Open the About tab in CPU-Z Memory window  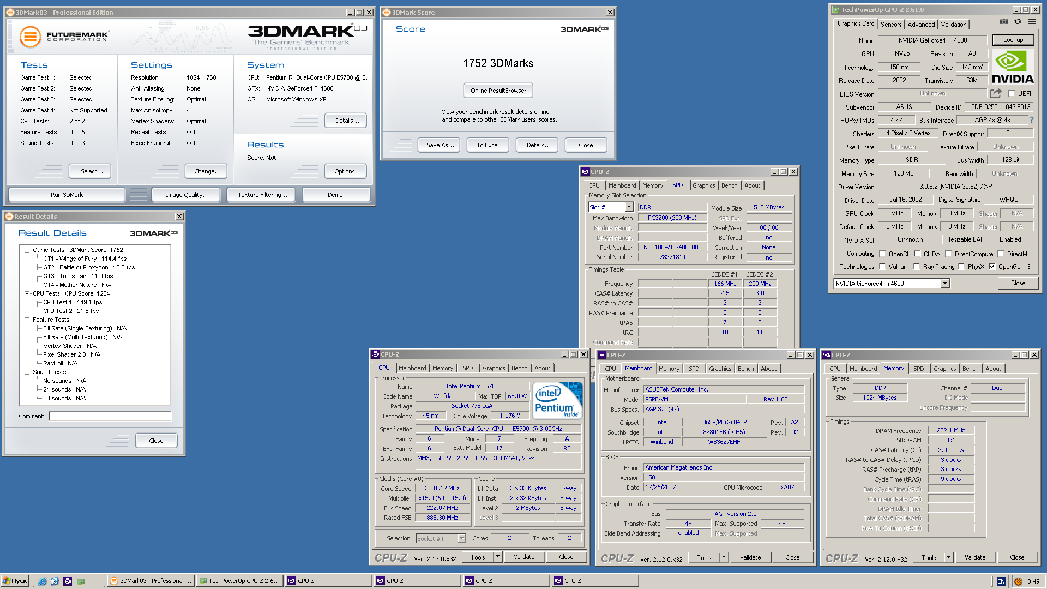point(993,369)
